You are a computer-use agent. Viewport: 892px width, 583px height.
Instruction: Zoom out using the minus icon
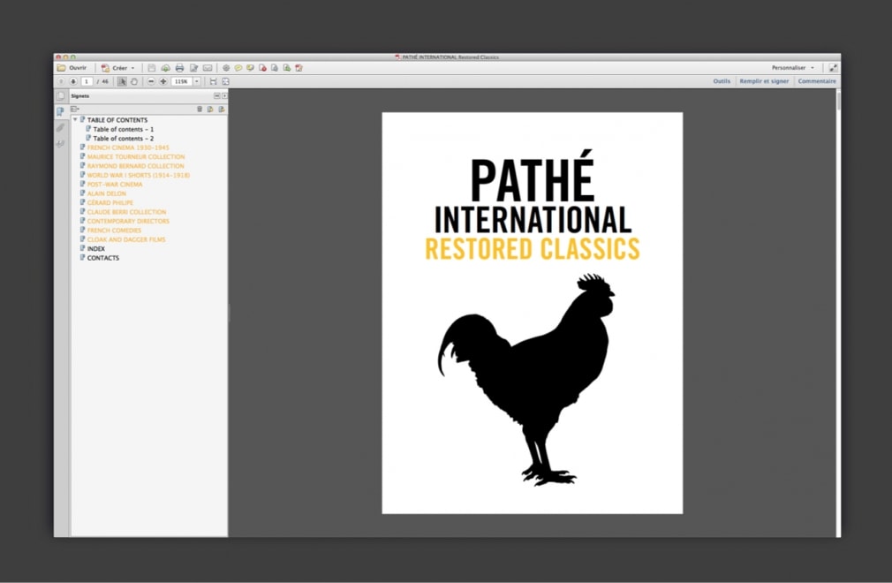(151, 80)
